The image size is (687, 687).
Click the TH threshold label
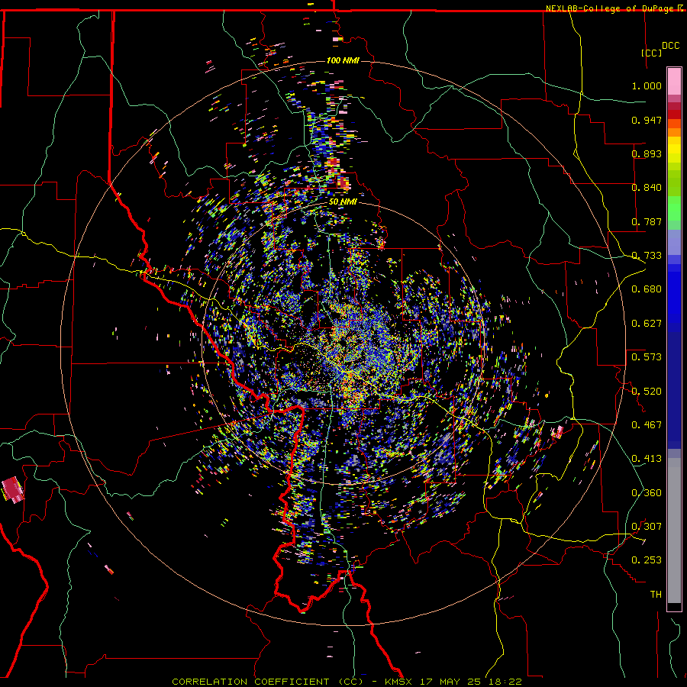click(656, 595)
